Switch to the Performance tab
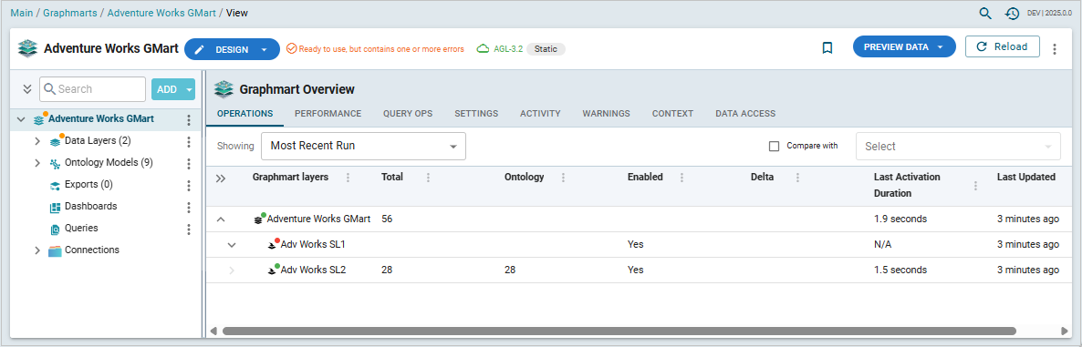Image resolution: width=1082 pixels, height=347 pixels. [x=328, y=114]
